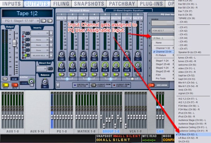Click the Tape 1|2 output name field
211x143 pixels.
coord(27,13)
